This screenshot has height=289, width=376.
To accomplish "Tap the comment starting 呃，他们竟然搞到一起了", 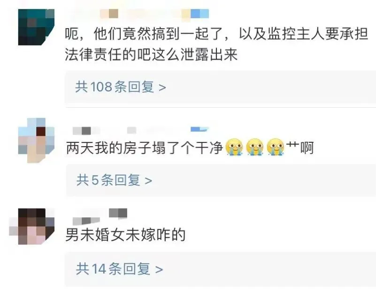I will 216,44.
